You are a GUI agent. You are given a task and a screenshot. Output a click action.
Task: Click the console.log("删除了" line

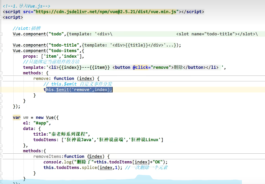[x=105, y=162]
